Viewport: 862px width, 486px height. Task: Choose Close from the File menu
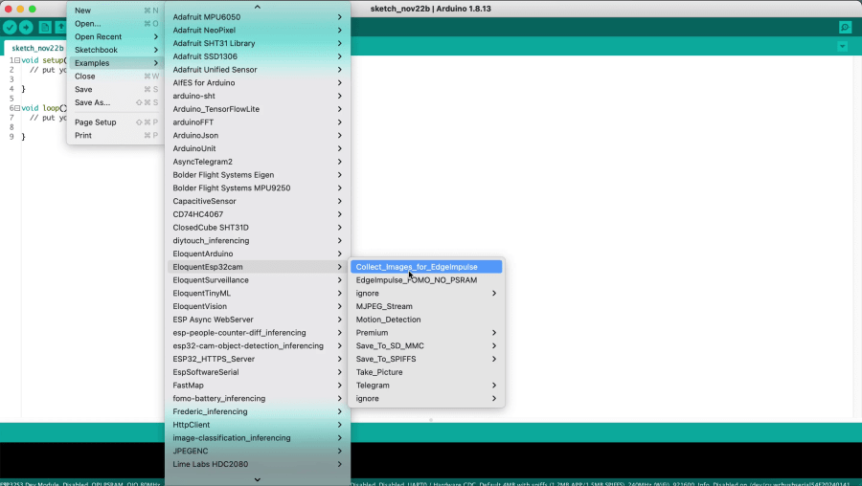(116, 77)
